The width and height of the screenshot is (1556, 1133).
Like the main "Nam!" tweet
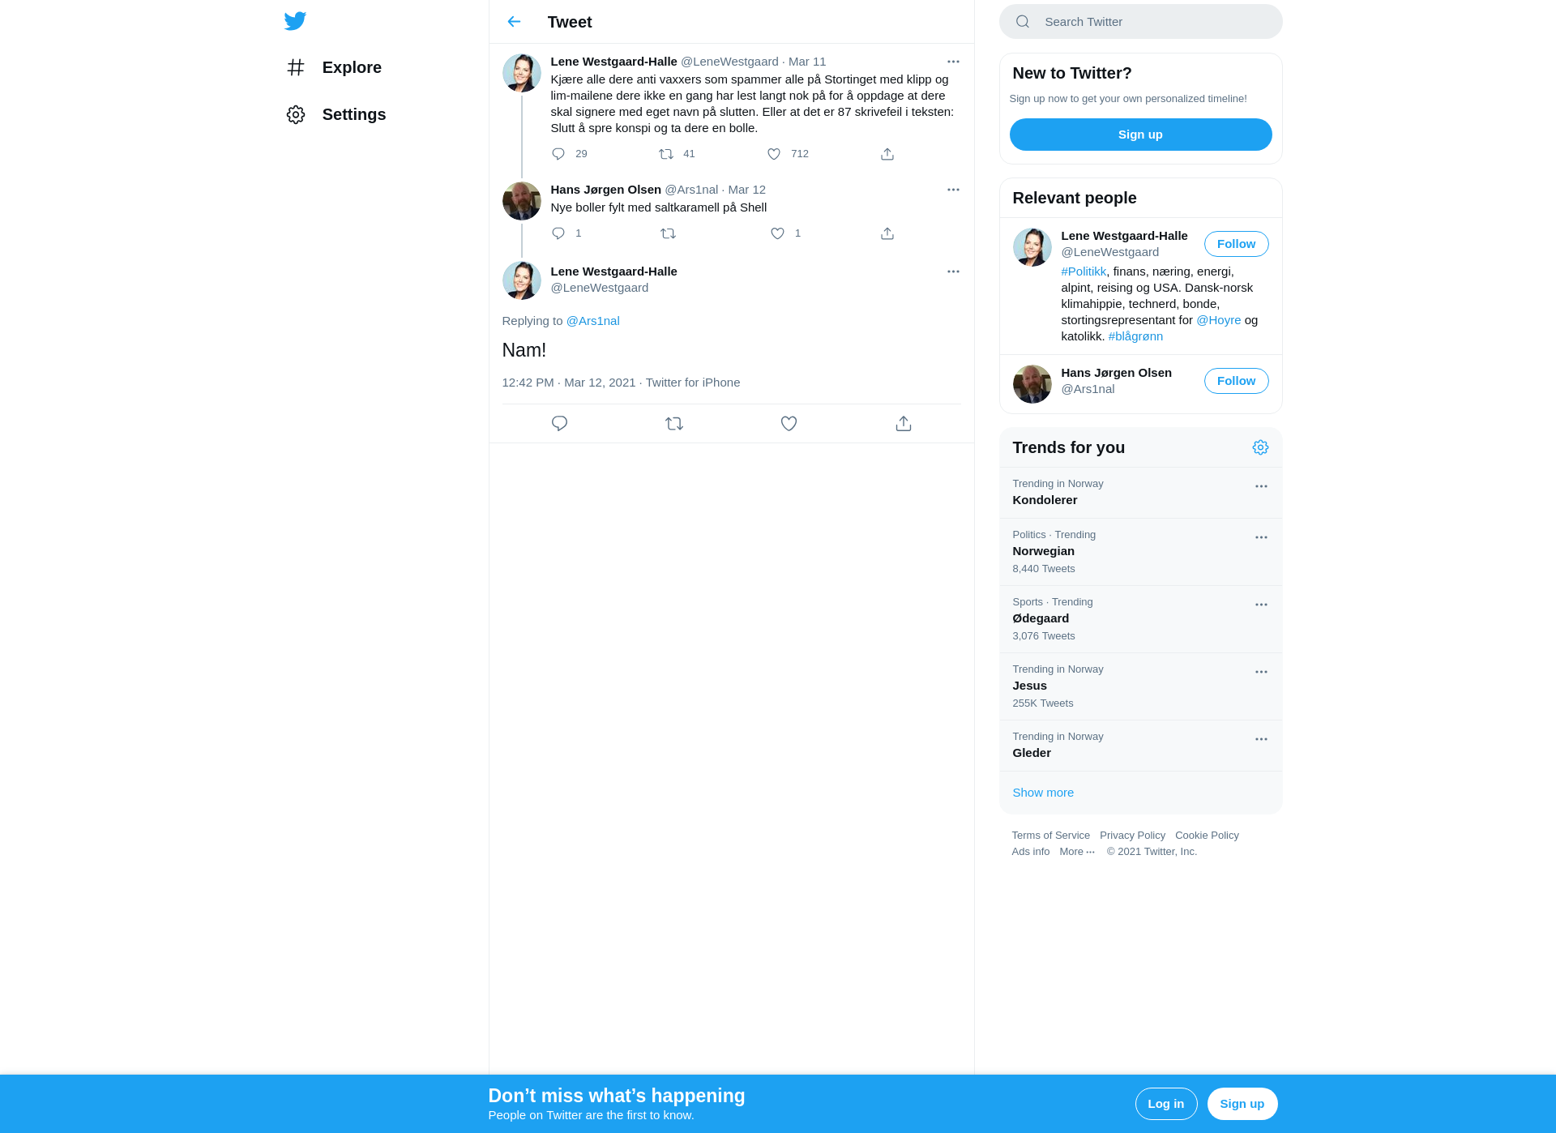[789, 424]
